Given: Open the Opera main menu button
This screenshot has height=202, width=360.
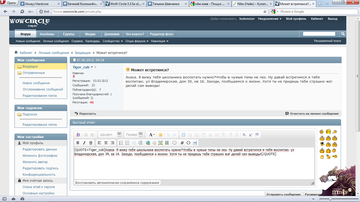Looking at the screenshot, I should pos(9,3).
